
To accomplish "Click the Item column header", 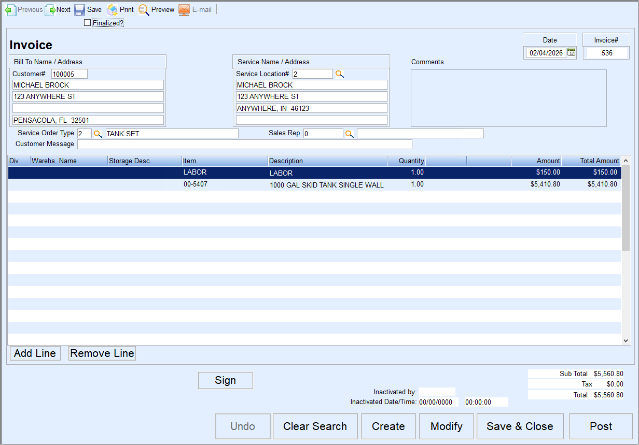I will pos(225,161).
